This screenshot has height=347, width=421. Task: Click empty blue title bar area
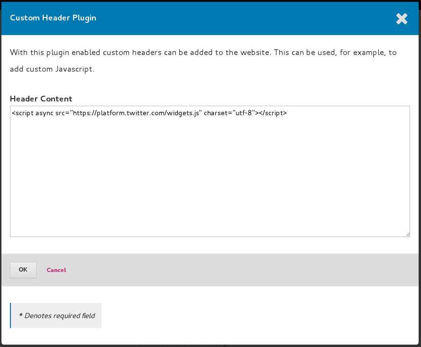pos(237,18)
